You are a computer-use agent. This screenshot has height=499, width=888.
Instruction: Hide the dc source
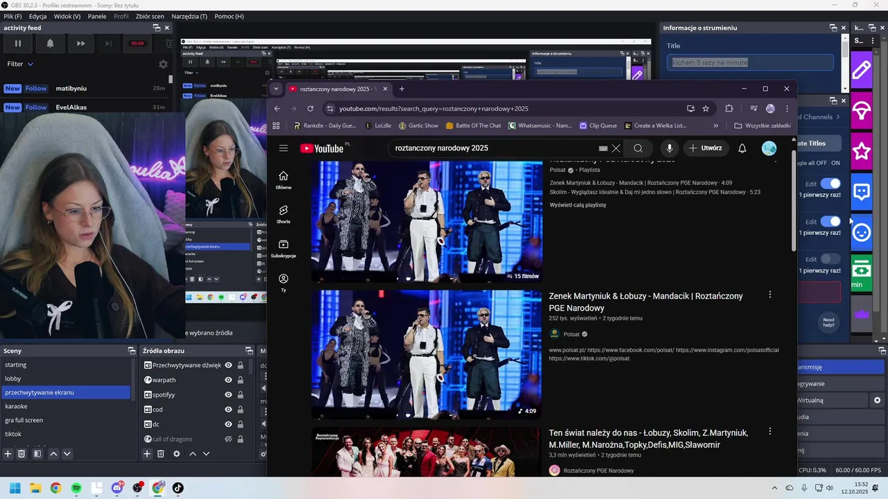pyautogui.click(x=228, y=424)
